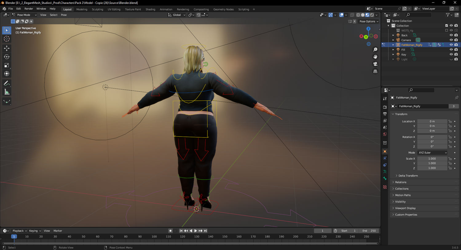Screen dimensions: 461x250
Task: Toggle the Collection exclude checkbox
Action: [447, 26]
